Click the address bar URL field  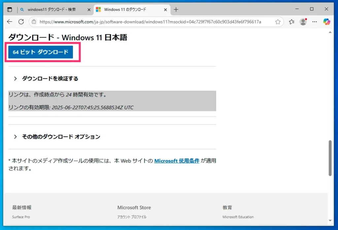pyautogui.click(x=150, y=22)
